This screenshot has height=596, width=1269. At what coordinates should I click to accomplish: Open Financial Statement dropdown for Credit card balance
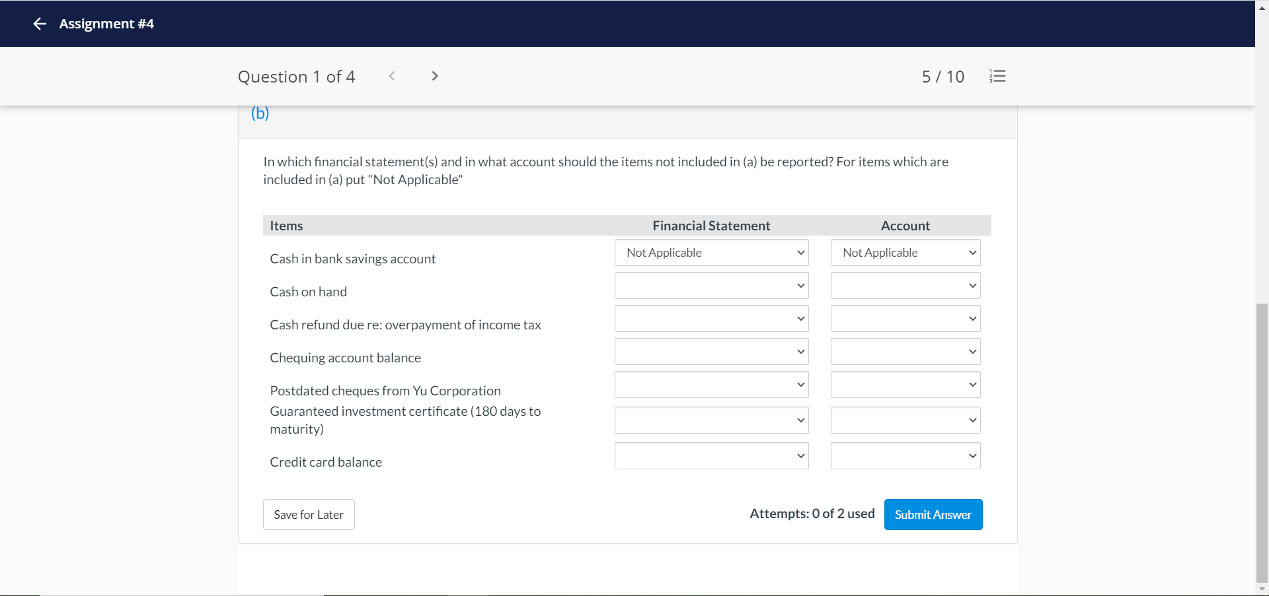tap(712, 456)
